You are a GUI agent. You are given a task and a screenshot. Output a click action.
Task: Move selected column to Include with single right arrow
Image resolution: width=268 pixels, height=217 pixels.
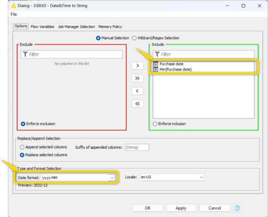point(138,66)
